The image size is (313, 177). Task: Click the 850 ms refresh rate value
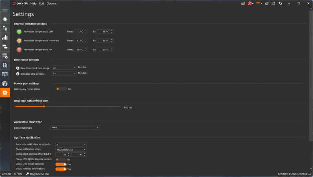click(128, 108)
